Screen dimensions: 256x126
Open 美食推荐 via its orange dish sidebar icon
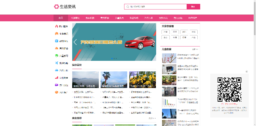point(57,48)
